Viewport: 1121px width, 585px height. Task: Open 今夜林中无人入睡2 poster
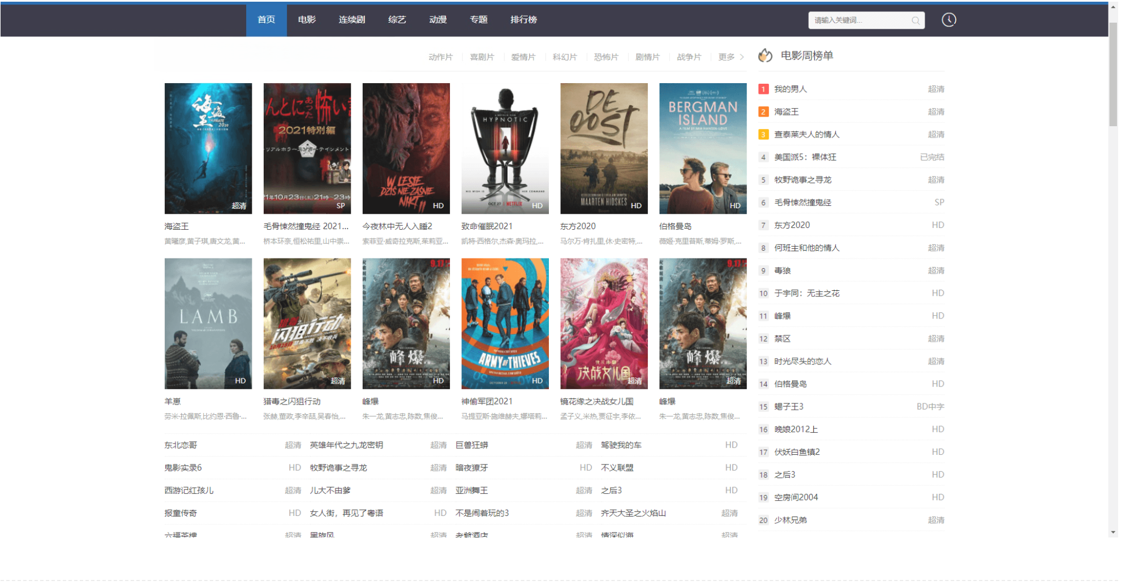tap(406, 148)
